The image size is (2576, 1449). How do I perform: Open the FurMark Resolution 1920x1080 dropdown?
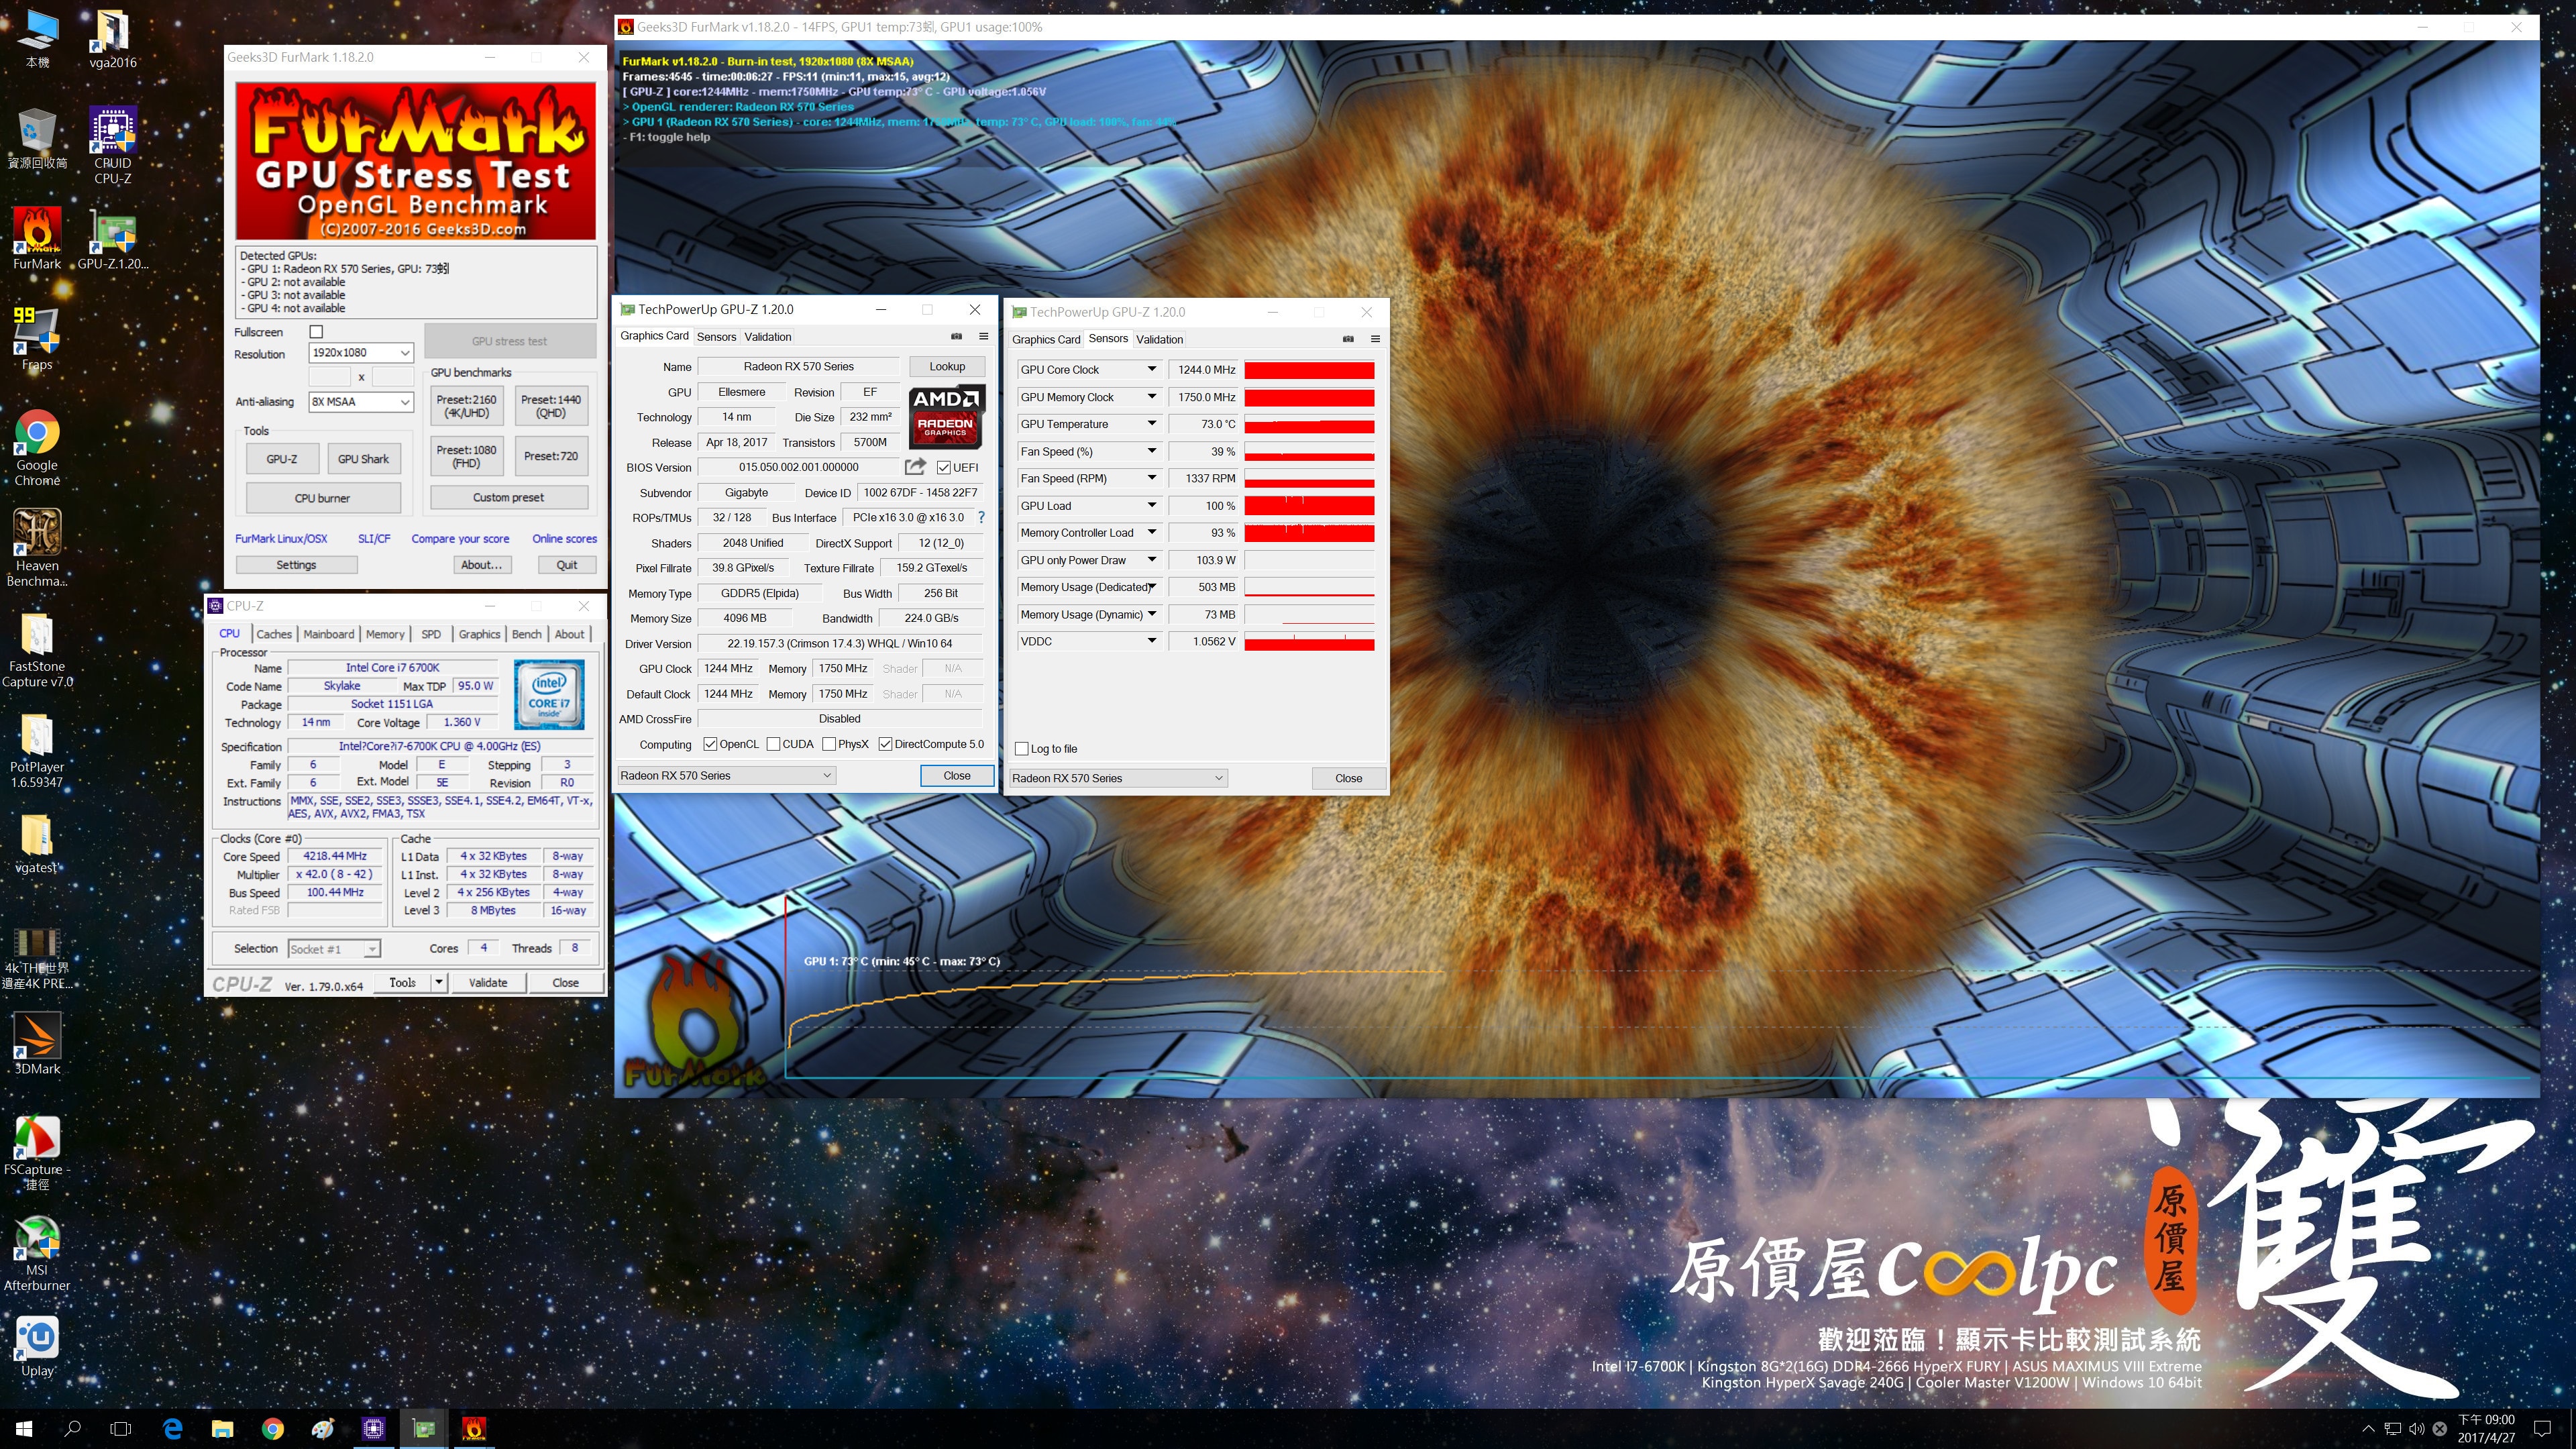point(360,353)
